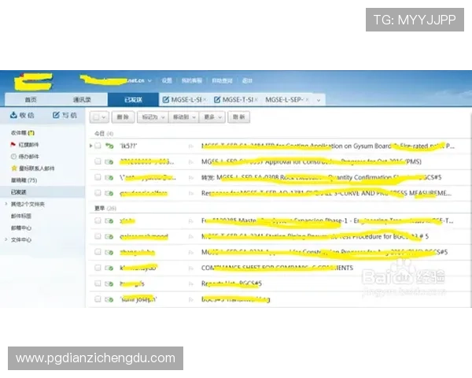Screen dimensions: 472x378
Task: Flag the 'sunil joseph' email
Action: 191,299
